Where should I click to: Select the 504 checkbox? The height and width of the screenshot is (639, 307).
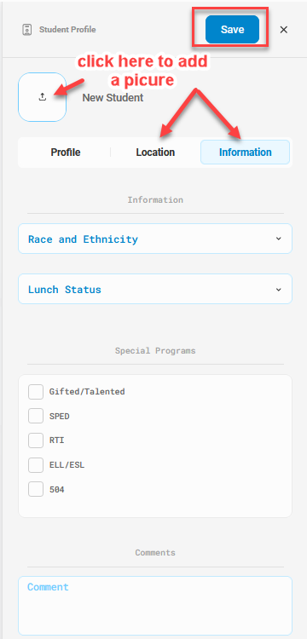click(x=36, y=489)
